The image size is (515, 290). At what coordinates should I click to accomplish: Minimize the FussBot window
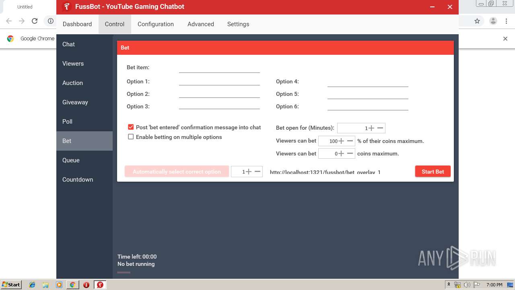point(433,7)
